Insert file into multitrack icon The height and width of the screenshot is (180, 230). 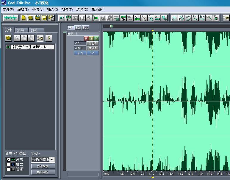click(x=24, y=38)
